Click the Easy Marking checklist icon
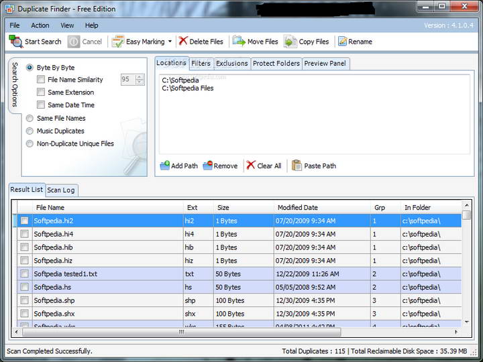 click(x=117, y=42)
